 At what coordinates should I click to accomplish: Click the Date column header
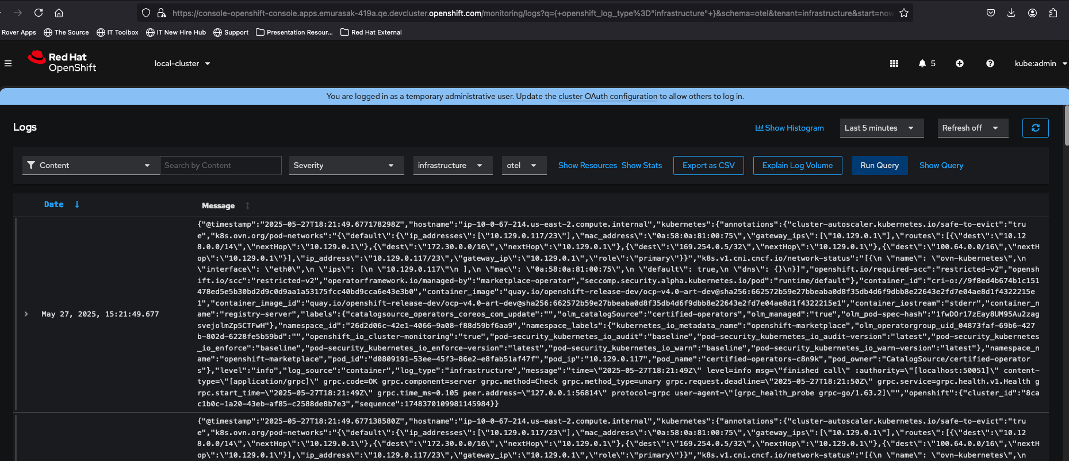54,204
